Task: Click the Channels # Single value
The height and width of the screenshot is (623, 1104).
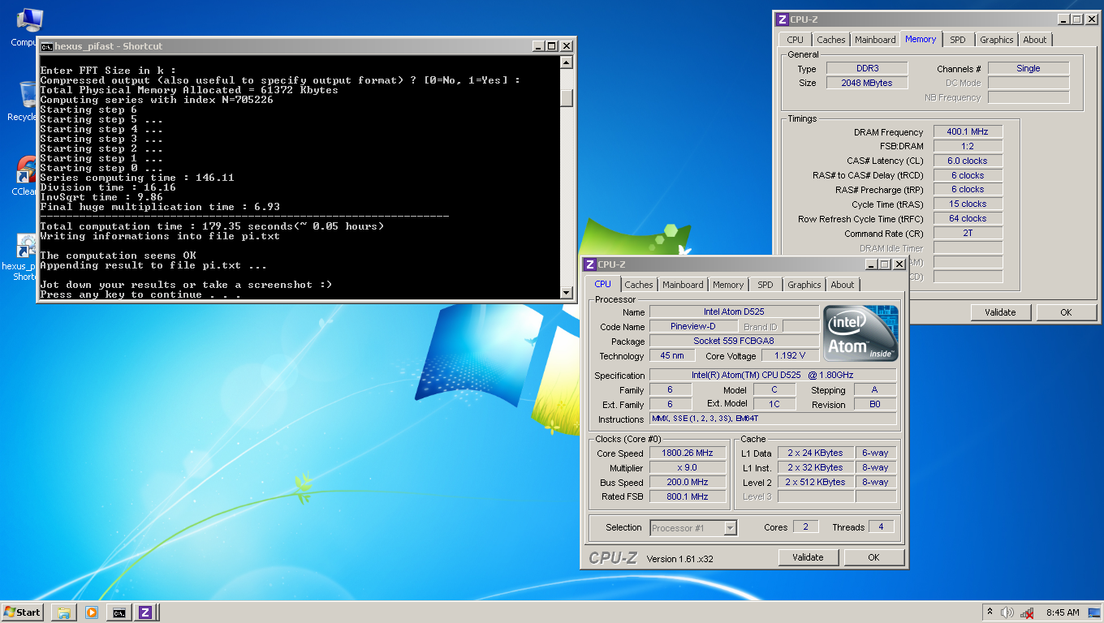Action: pyautogui.click(x=1029, y=68)
